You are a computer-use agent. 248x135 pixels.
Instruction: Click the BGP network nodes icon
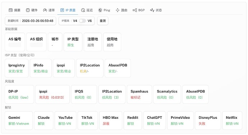click(135, 10)
